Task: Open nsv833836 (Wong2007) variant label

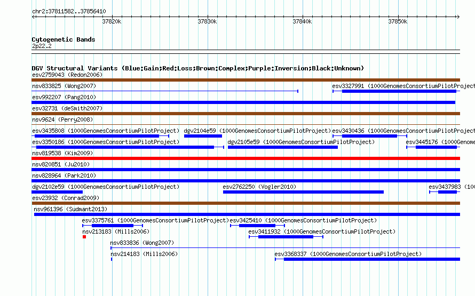Action: 142,243
